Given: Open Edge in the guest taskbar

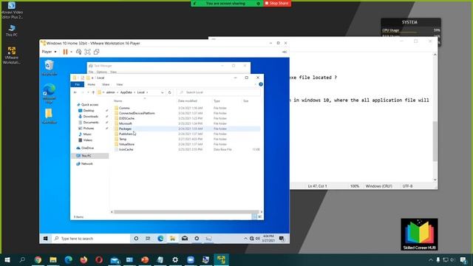Looking at the screenshot, I should pyautogui.click(x=160, y=238).
